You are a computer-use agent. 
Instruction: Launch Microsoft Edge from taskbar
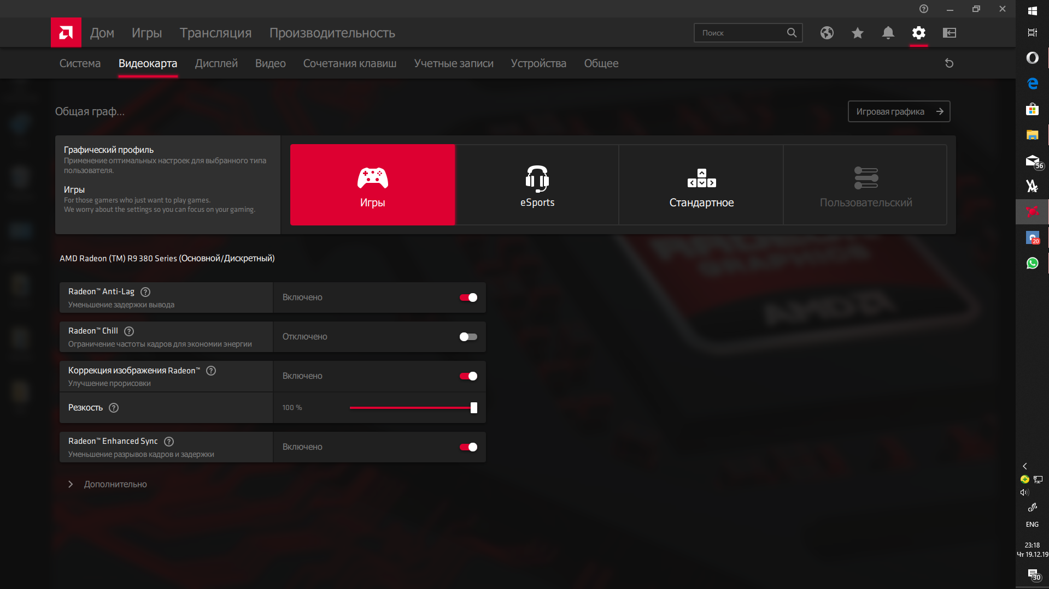1032,84
